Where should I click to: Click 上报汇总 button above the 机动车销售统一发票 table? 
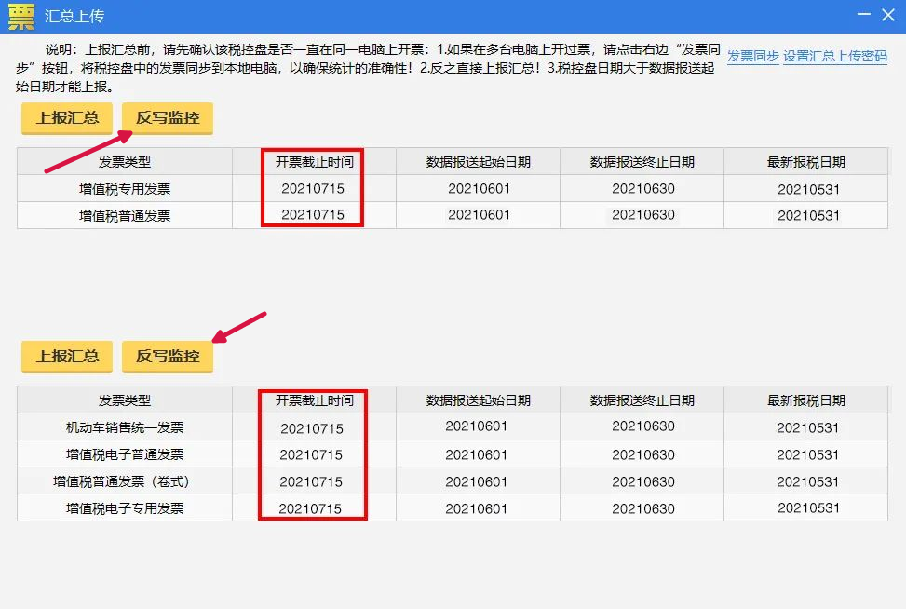click(67, 356)
